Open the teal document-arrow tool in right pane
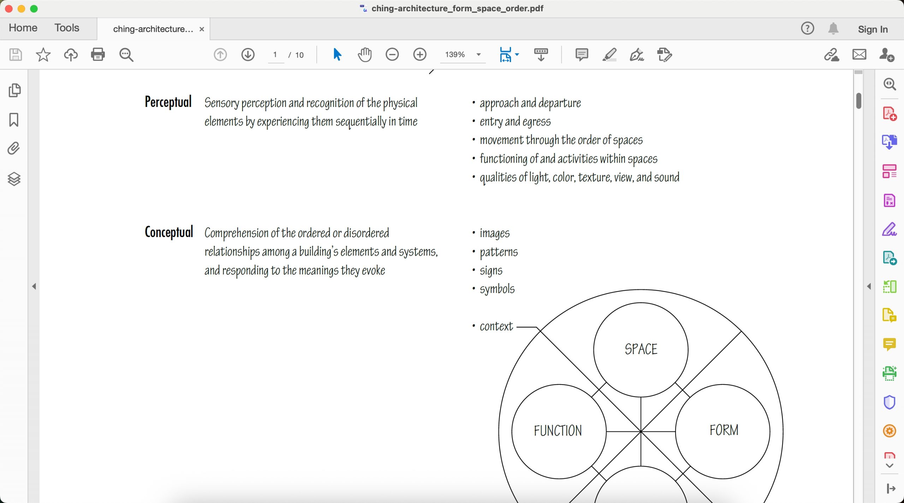The image size is (904, 503). 890,258
